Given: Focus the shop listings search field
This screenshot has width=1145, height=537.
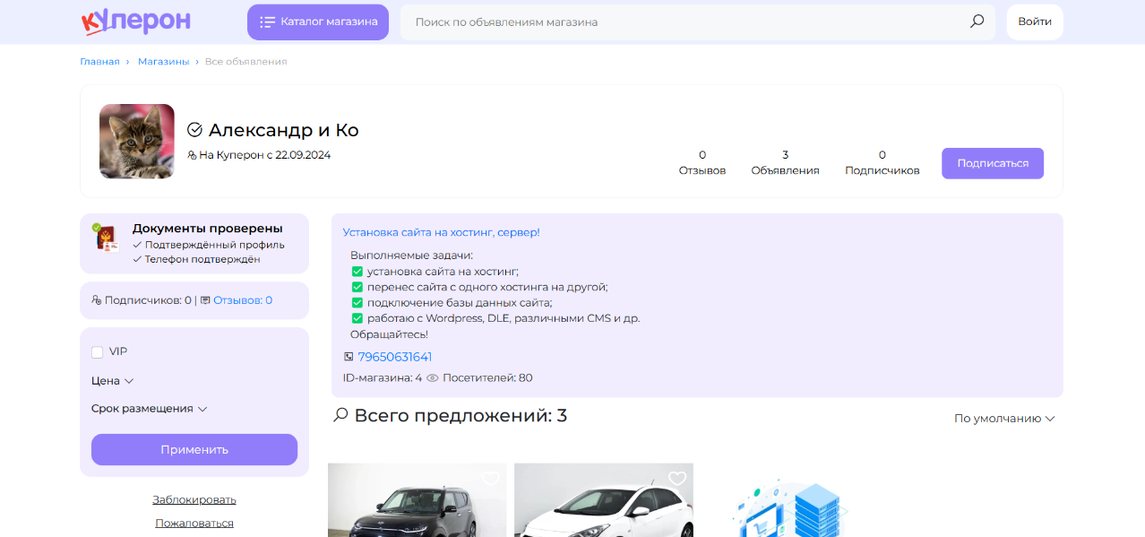Looking at the screenshot, I should pyautogui.click(x=681, y=22).
